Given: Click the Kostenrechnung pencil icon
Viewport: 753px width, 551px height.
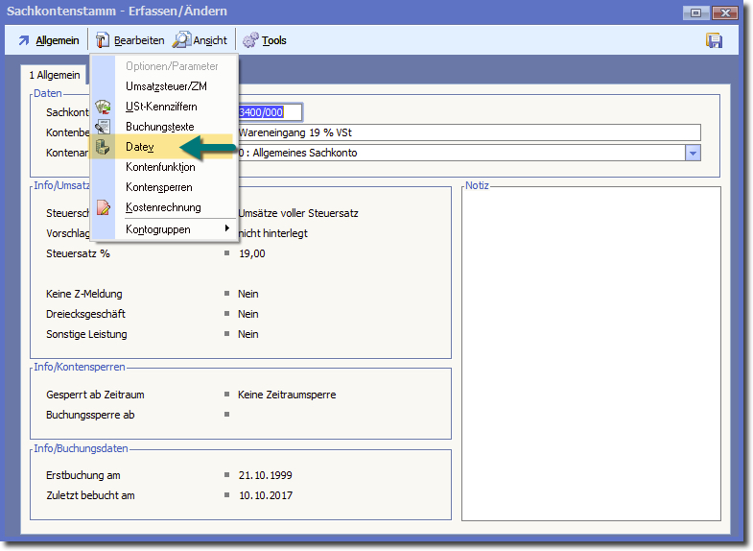Looking at the screenshot, I should tap(103, 207).
